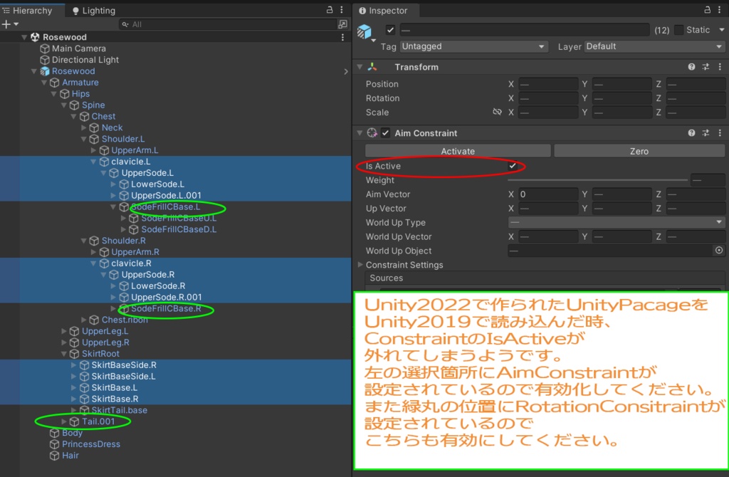Open the Static flags dropdown arrow
The width and height of the screenshot is (729, 477).
(x=722, y=30)
